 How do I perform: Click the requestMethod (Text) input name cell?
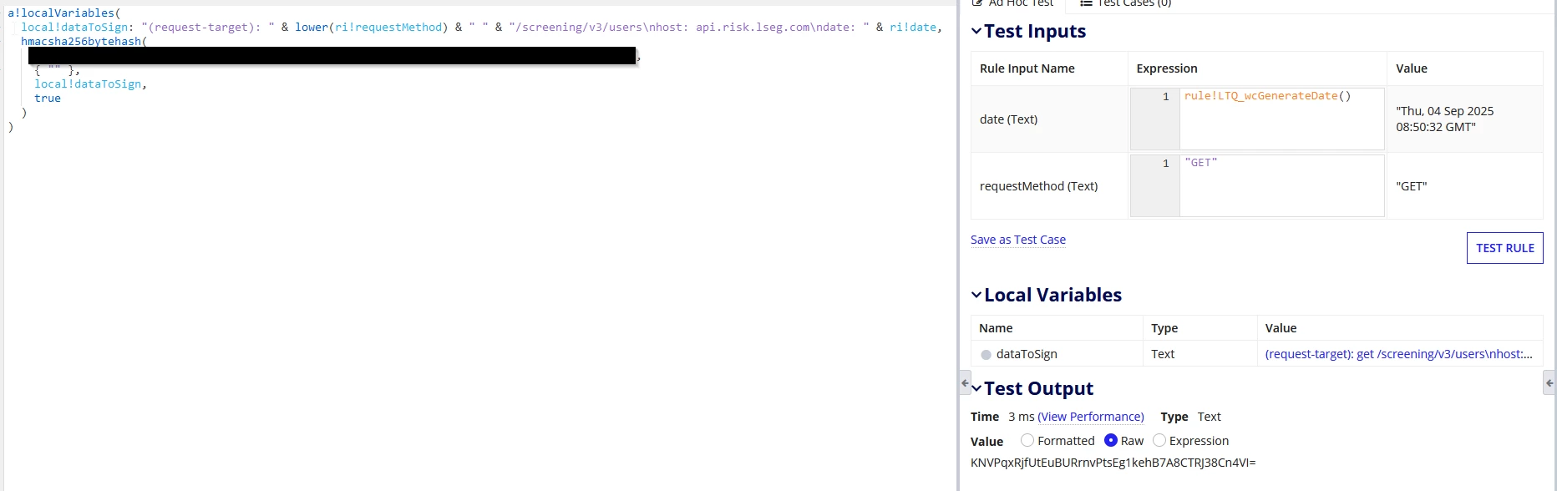pyautogui.click(x=1049, y=186)
